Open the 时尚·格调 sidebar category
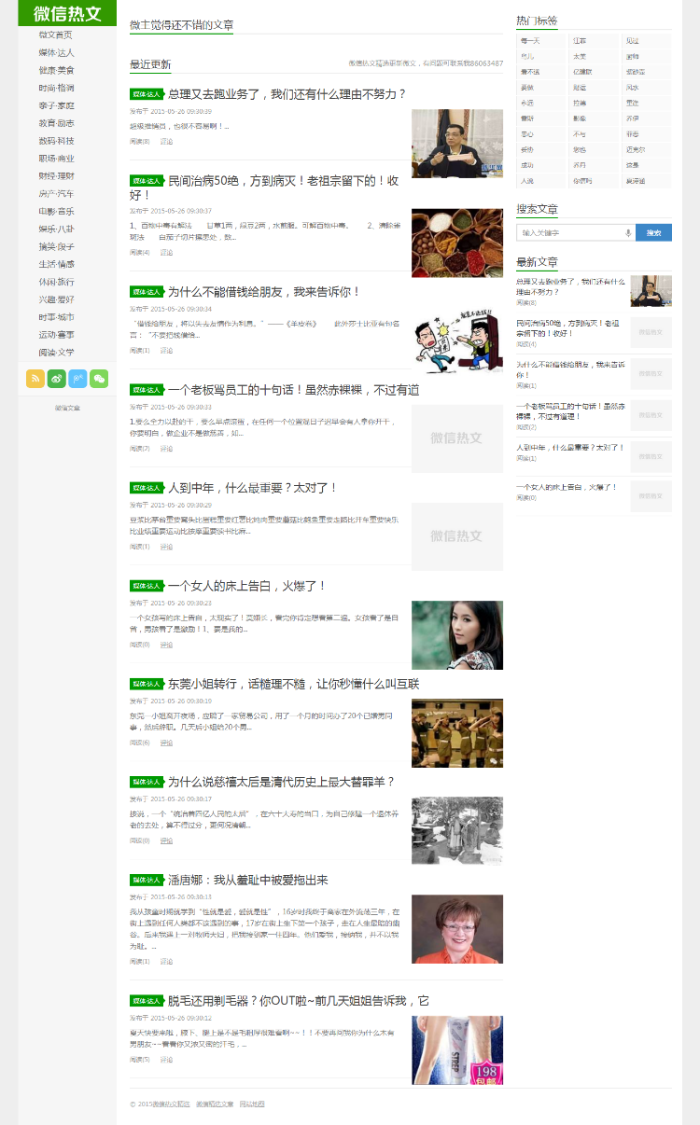The image size is (700, 1125). pos(56,88)
